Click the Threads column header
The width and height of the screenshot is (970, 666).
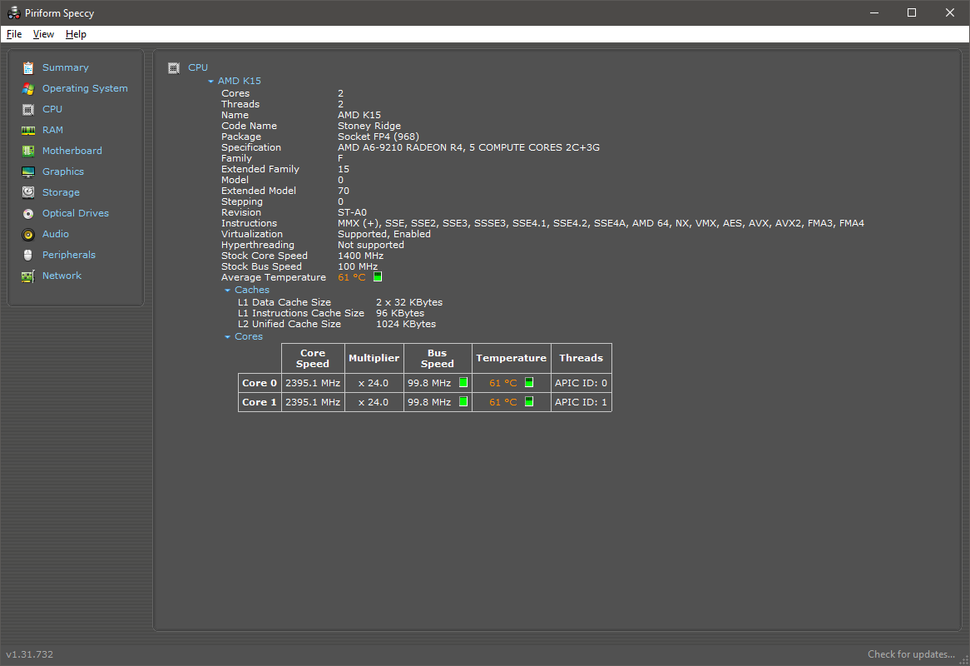pos(581,358)
